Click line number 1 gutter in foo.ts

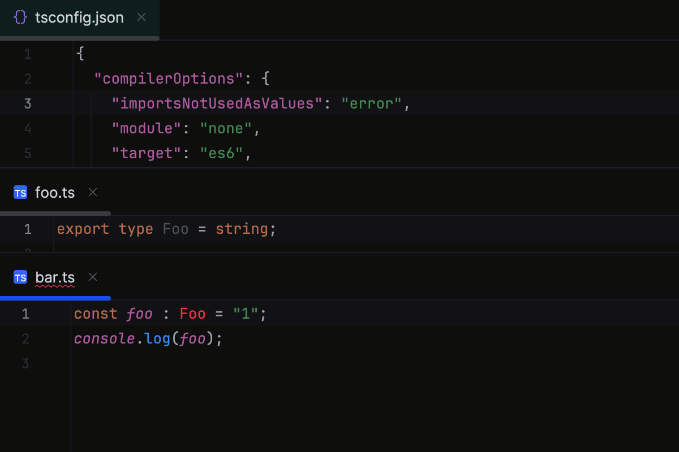point(27,229)
